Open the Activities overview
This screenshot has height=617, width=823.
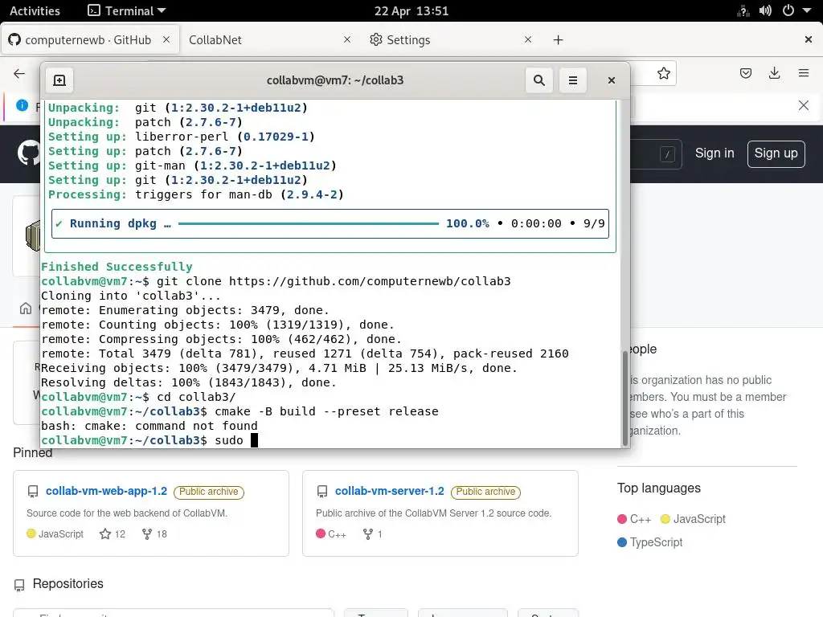(35, 11)
